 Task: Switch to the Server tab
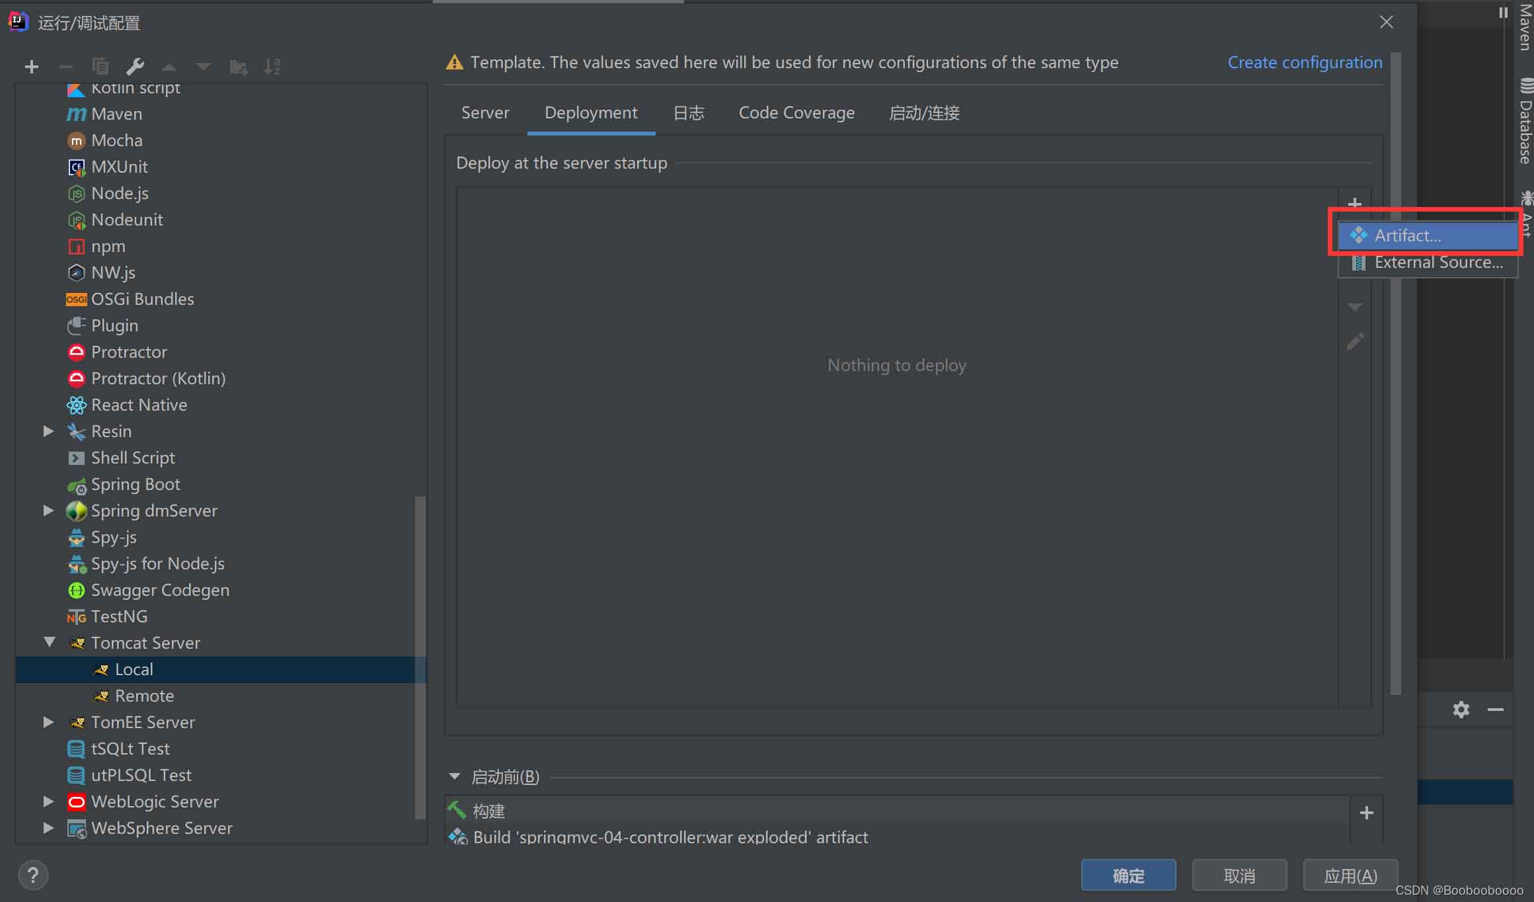(x=485, y=113)
